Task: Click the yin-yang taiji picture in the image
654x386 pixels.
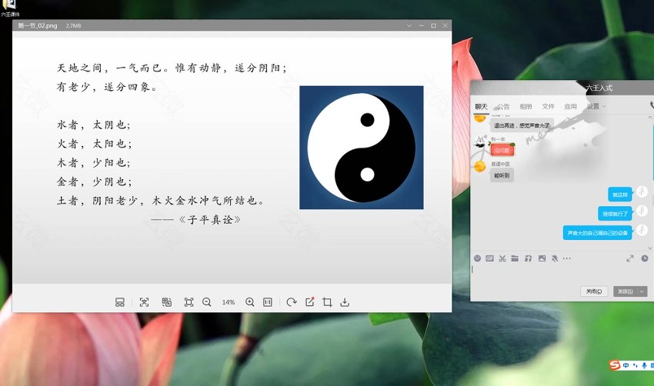Action: pos(361,148)
